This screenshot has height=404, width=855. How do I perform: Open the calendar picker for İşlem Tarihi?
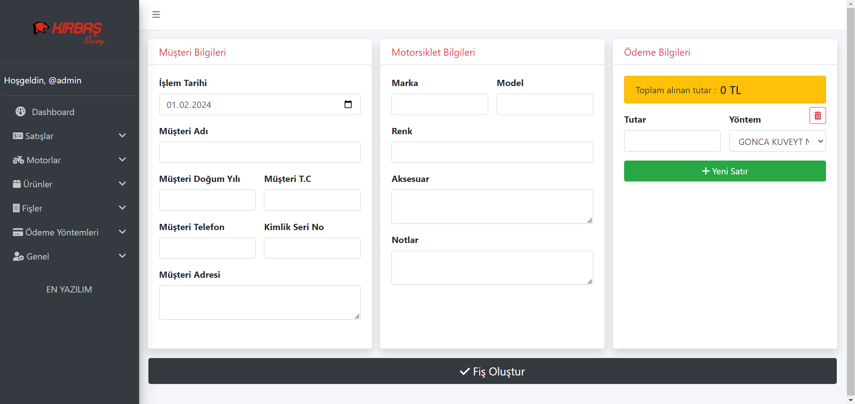coord(348,104)
